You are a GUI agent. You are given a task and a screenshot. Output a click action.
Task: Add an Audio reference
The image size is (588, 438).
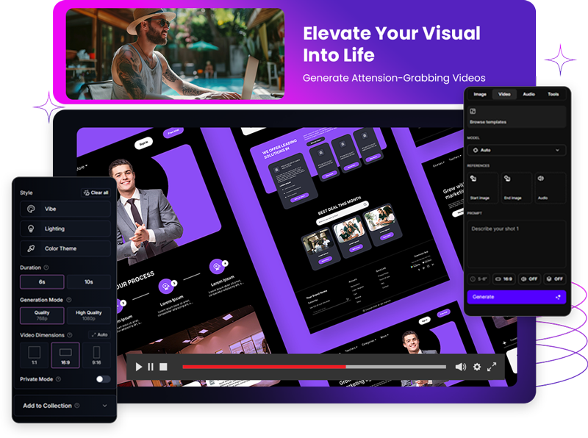coord(550,187)
